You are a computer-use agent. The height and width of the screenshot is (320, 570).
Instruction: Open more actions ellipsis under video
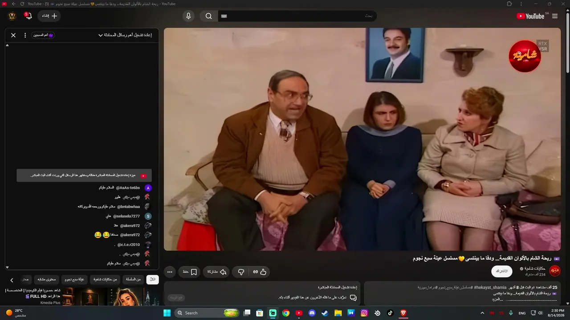coord(170,272)
